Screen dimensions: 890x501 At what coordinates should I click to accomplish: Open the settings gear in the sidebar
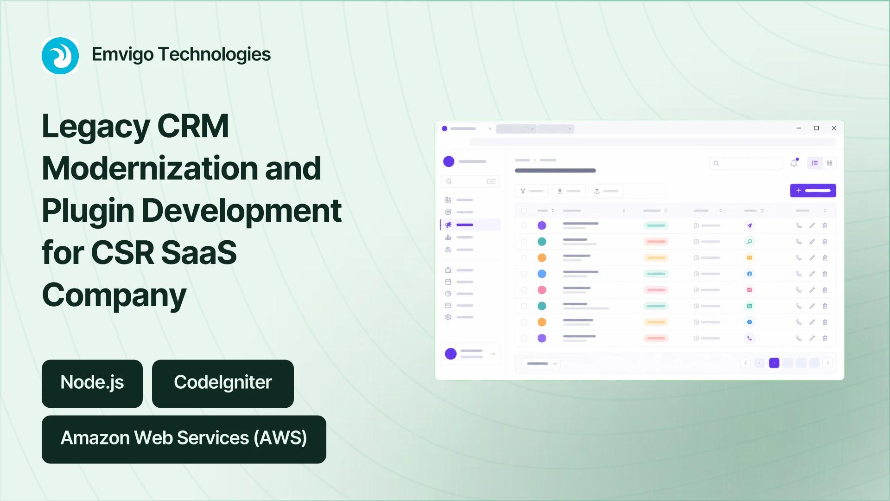point(448,317)
